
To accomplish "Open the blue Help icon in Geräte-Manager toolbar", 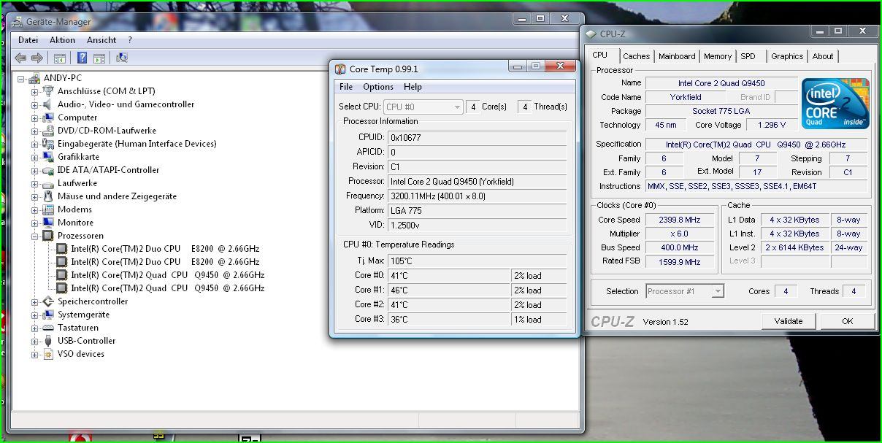I will 83,58.
